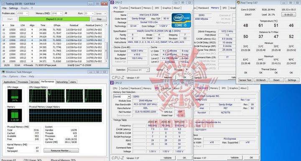Switch to the Services tab in Task Manager
The height and width of the screenshot is (161, 301).
[x=35, y=82]
